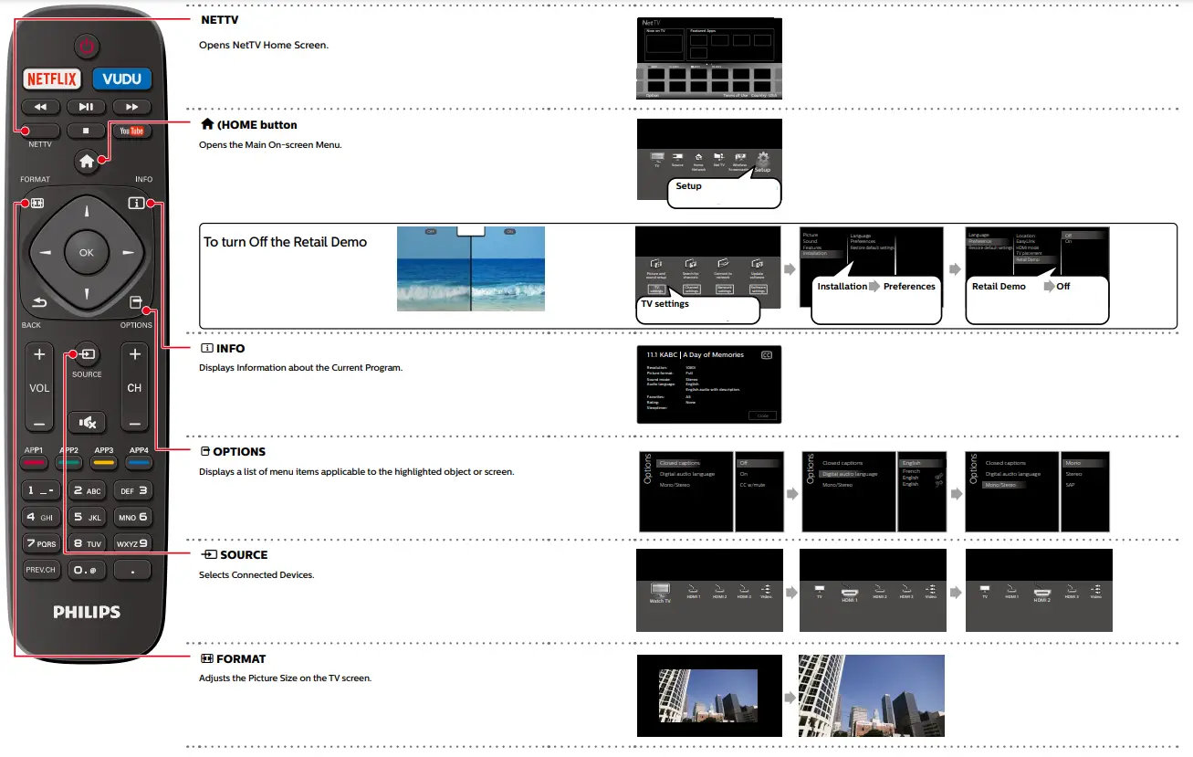Screen dimensions: 1193x757
Task: Click the up arrow on the remote's D-pad
Action: 86,213
